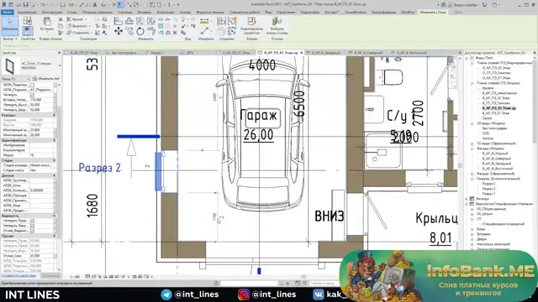Select the Move tool in Modify panel
Screen dimensions: 538x302
[119, 31]
